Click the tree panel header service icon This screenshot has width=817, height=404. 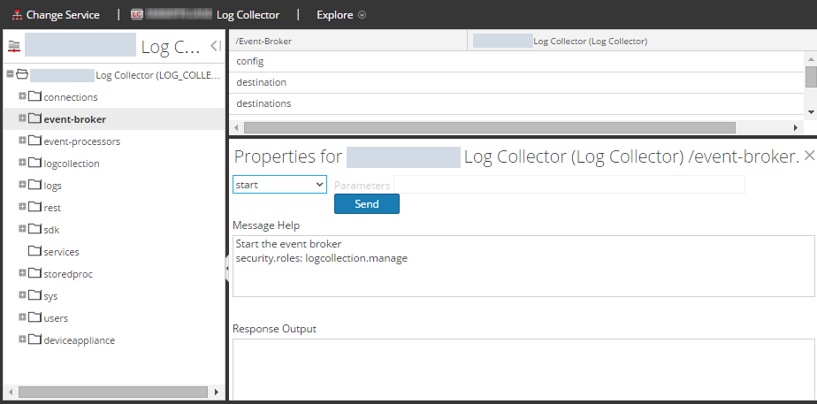pyautogui.click(x=13, y=47)
